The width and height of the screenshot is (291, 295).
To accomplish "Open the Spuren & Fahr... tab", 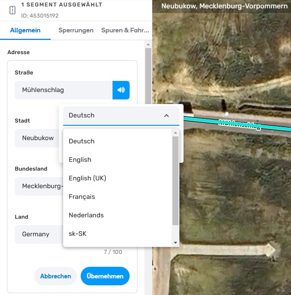I will (x=125, y=31).
